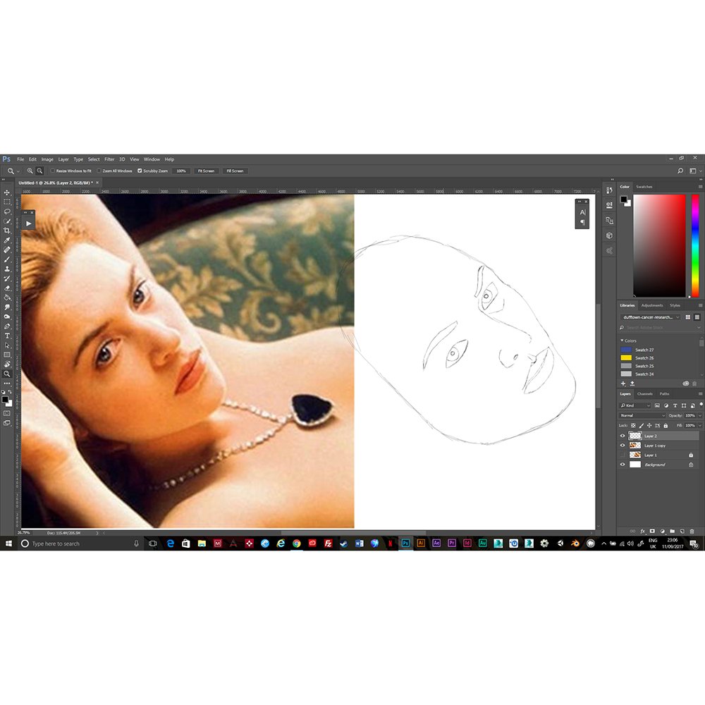Create a new group folder
This screenshot has height=705, width=705.
click(x=672, y=531)
